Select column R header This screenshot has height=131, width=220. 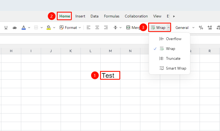click(x=210, y=51)
